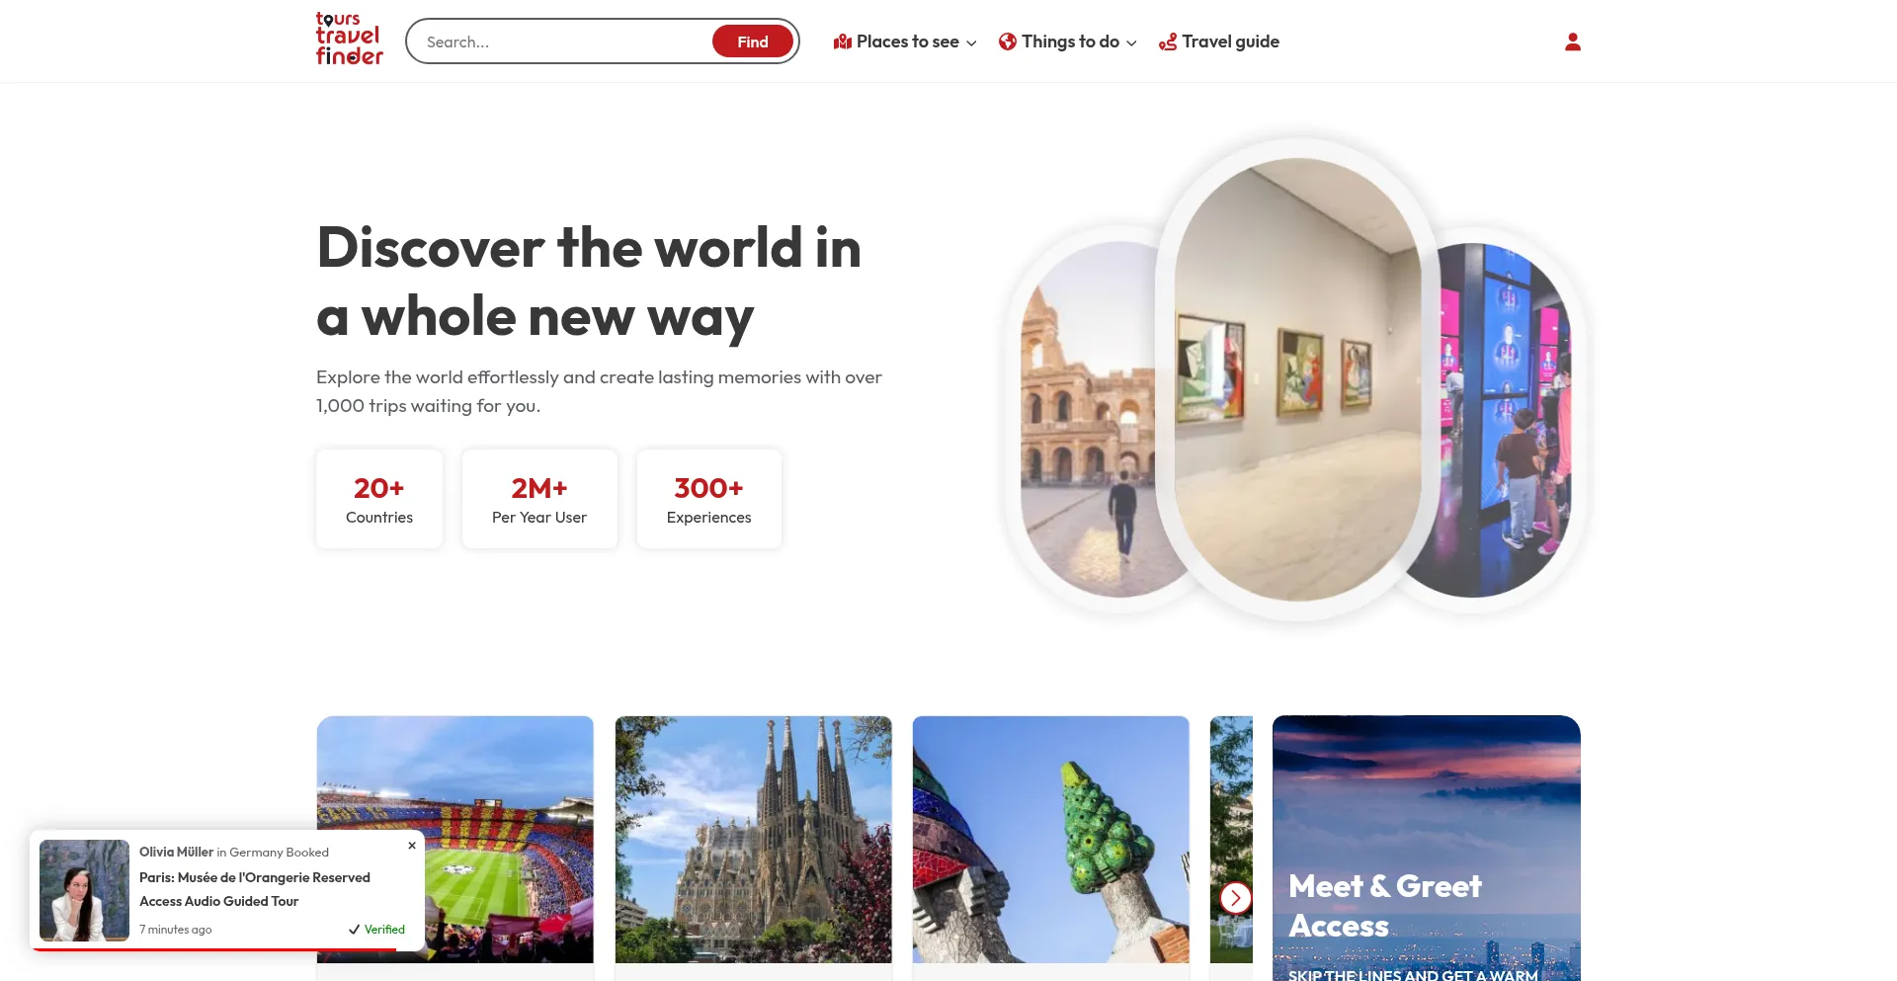
Task: Click the Things to do globe icon
Action: pyautogui.click(x=1008, y=41)
